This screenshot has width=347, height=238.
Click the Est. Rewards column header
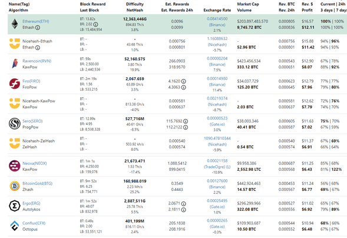(177, 4)
